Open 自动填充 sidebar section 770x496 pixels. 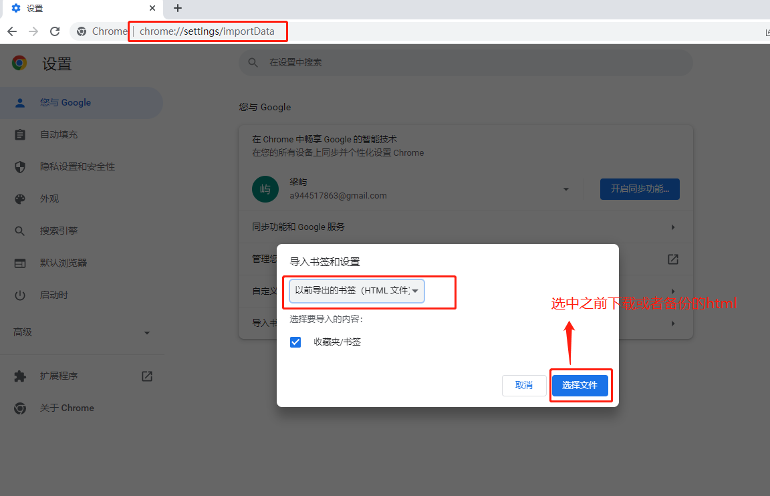81,134
